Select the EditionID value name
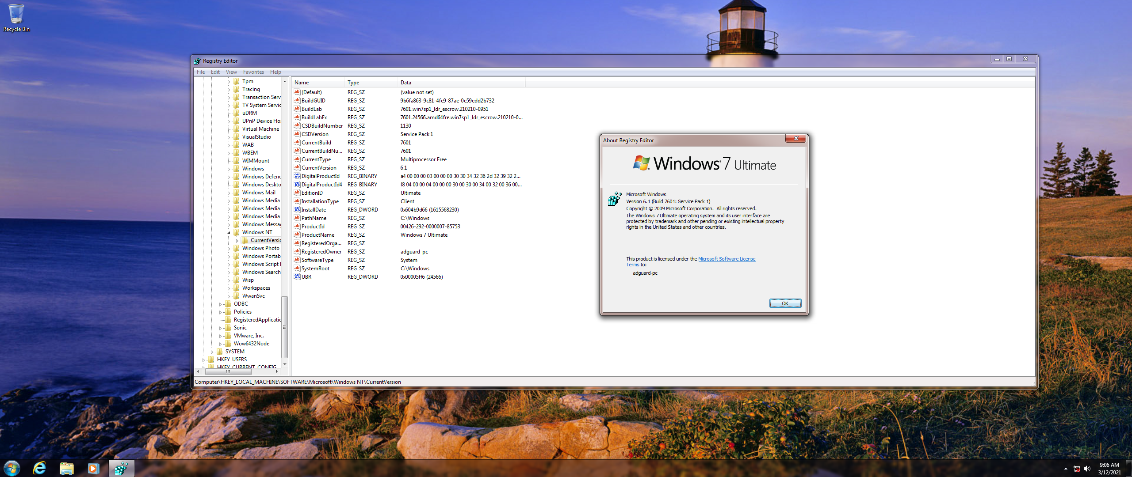The width and height of the screenshot is (1132, 477). 312,193
